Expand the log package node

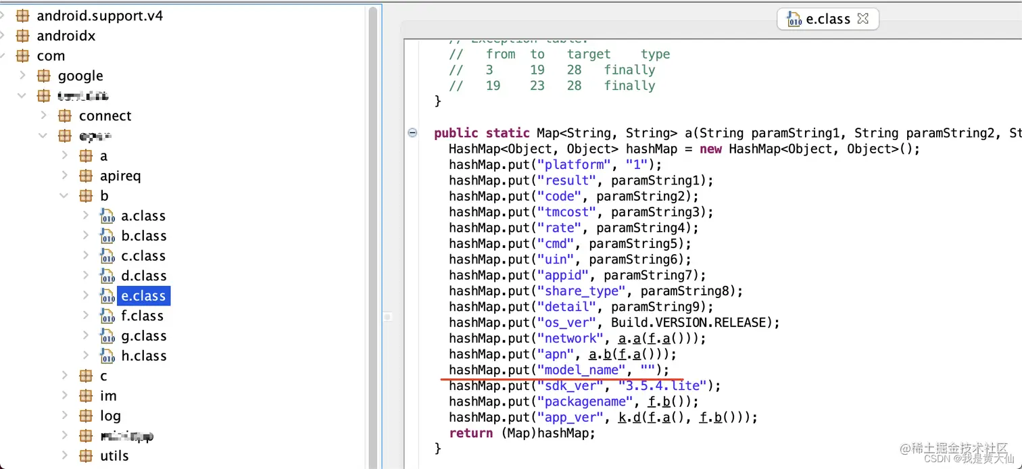65,416
